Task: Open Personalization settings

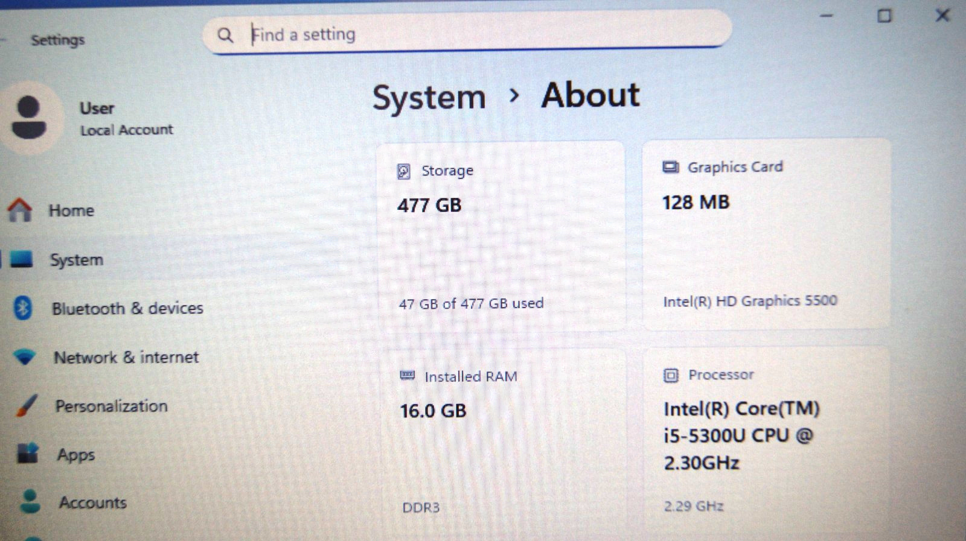Action: pyautogui.click(x=112, y=406)
